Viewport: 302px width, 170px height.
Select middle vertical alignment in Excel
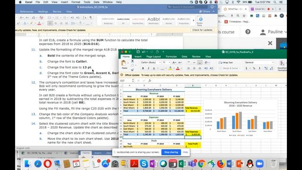(194, 62)
